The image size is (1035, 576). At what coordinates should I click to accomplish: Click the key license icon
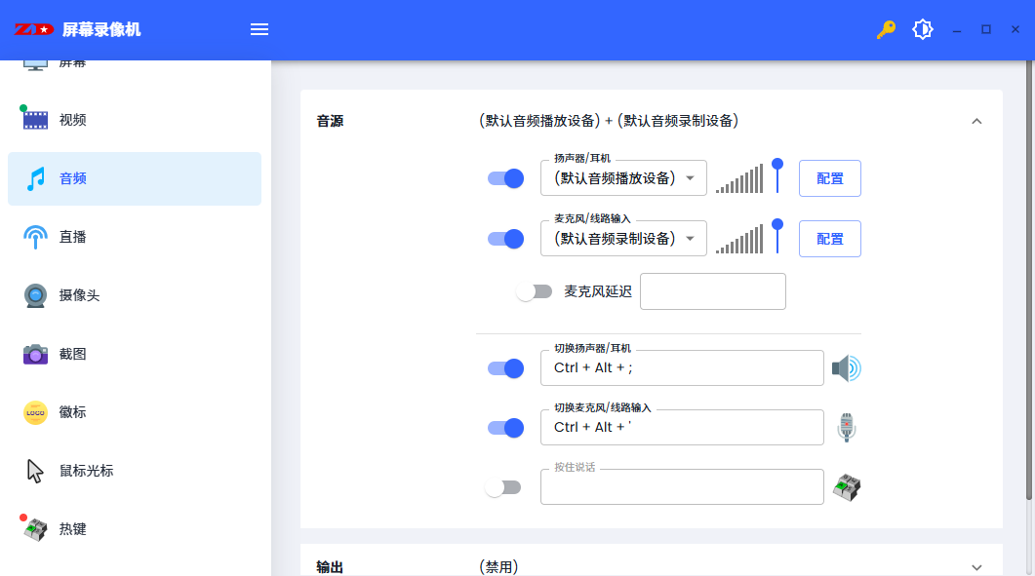pos(886,29)
